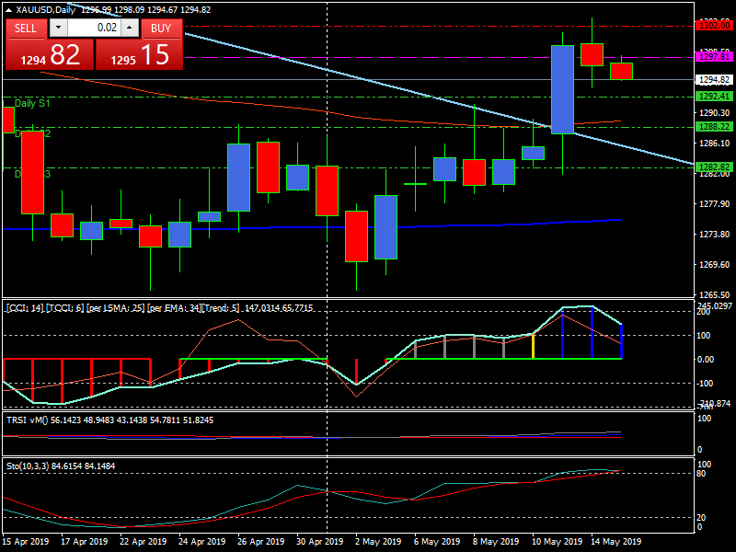Viewport: 736px width, 552px height.
Task: Click the Daily S1 pivot text label
Action: click(32, 104)
